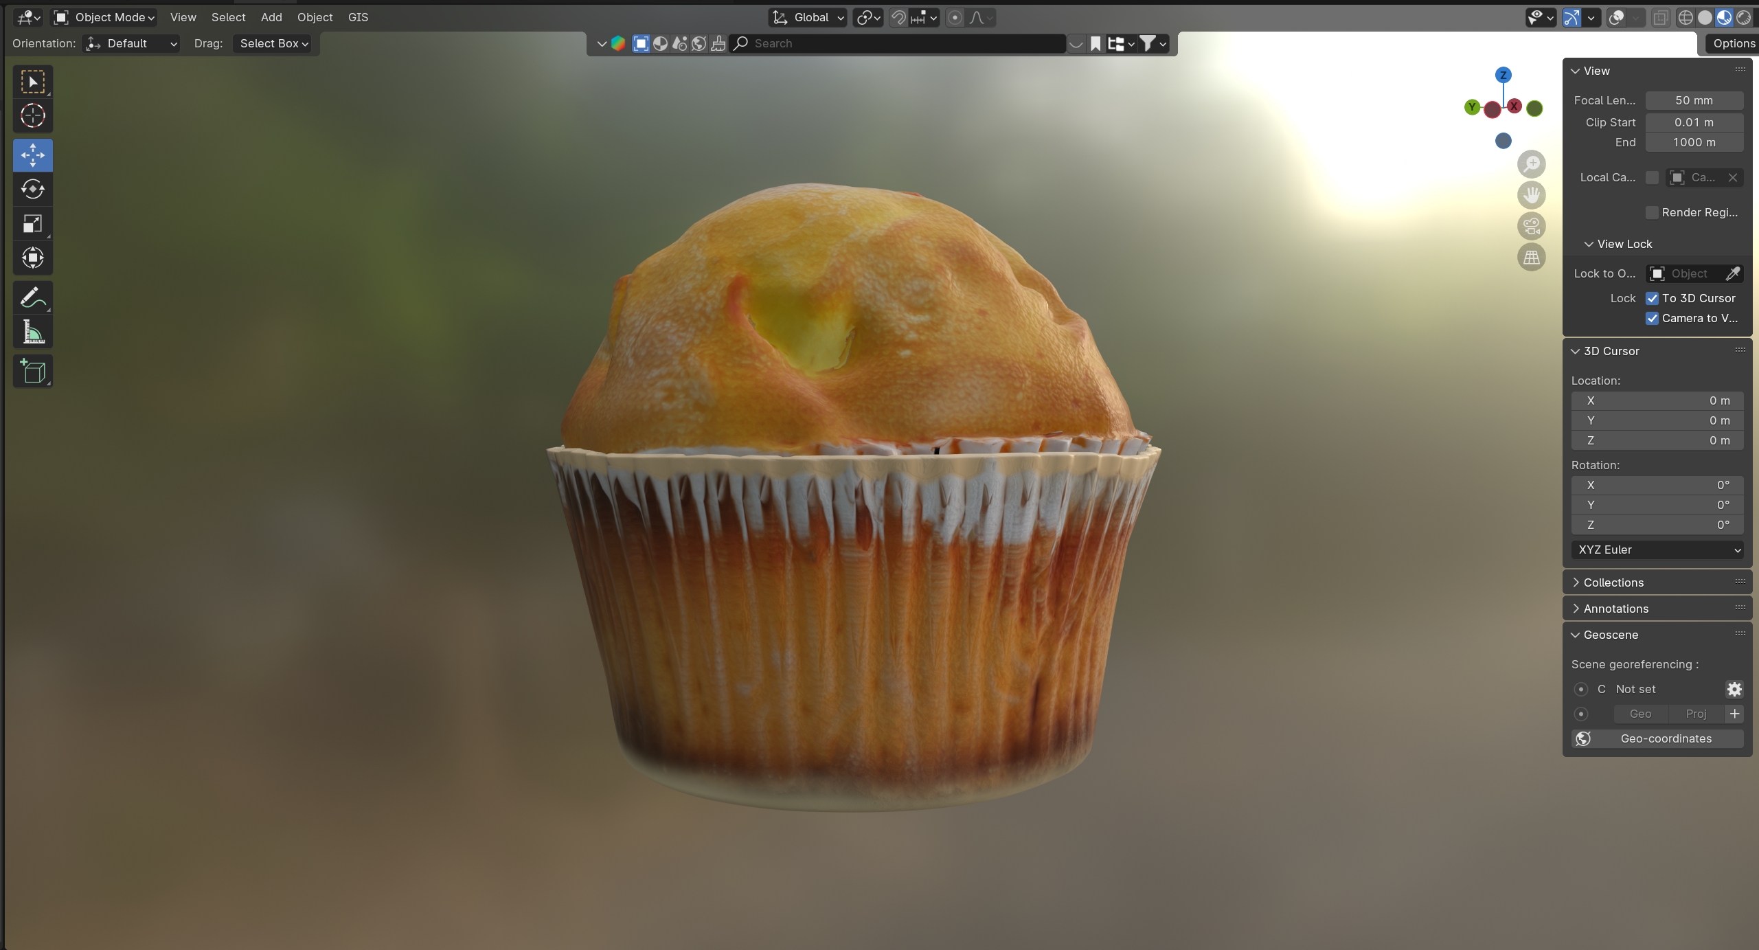The width and height of the screenshot is (1759, 950).
Task: Open the GIS menu
Action: point(358,17)
